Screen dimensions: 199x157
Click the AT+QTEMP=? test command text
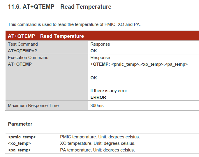pos(22,51)
